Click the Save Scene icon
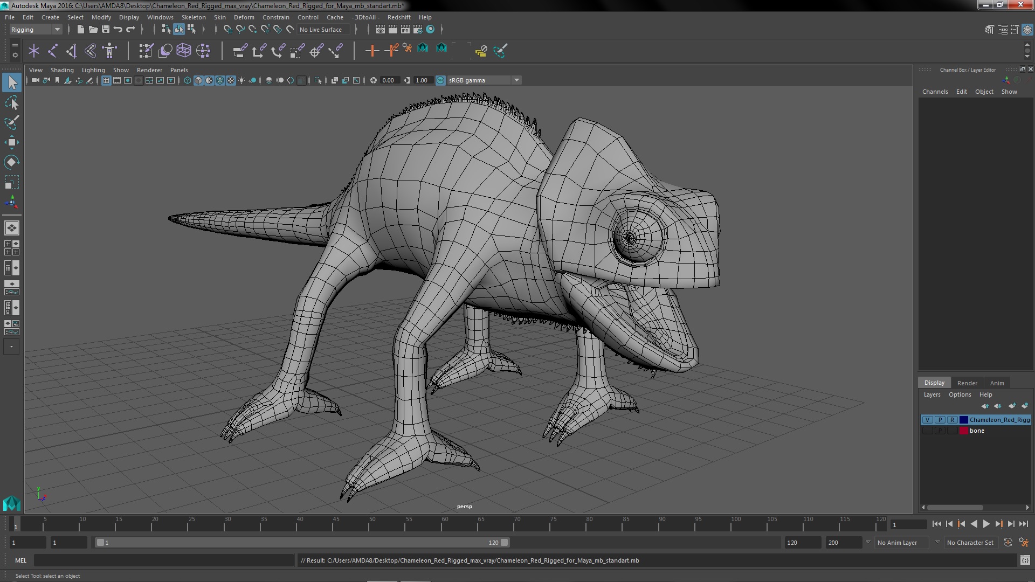The width and height of the screenshot is (1035, 582). pyautogui.click(x=106, y=30)
